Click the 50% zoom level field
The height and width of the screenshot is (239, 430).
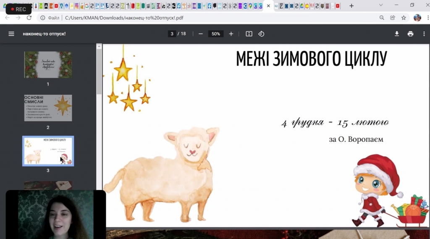pos(216,34)
